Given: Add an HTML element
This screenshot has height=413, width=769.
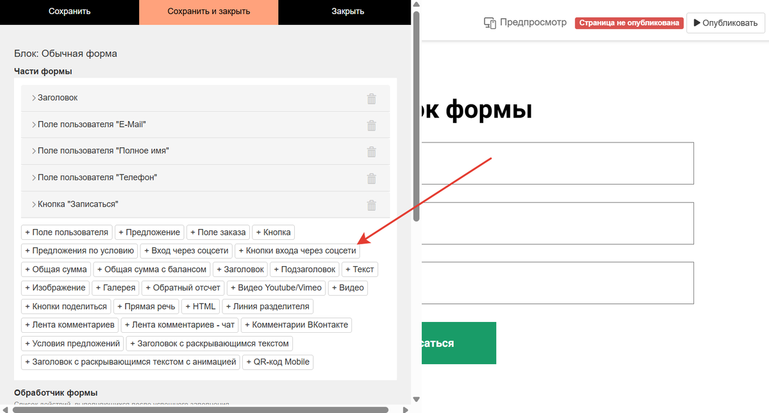Looking at the screenshot, I should pyautogui.click(x=201, y=307).
